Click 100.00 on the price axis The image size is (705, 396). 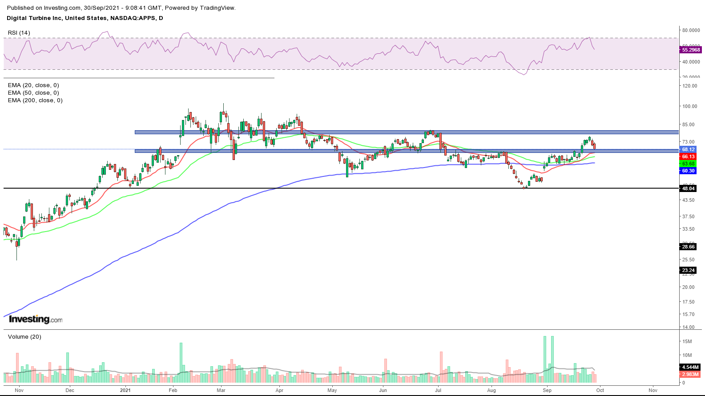point(689,106)
